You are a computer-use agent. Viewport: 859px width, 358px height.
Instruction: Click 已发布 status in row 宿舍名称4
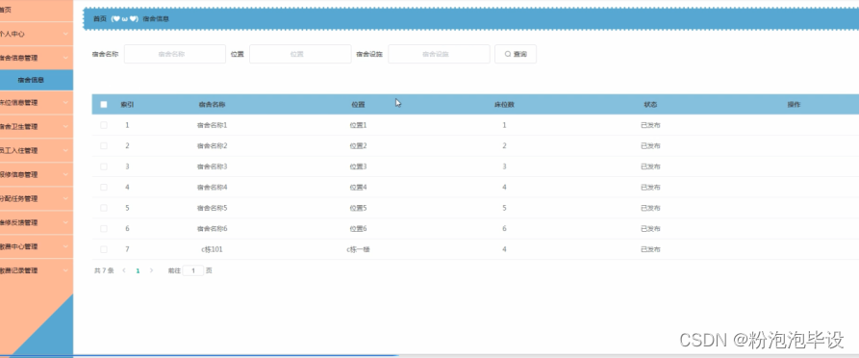coord(650,188)
